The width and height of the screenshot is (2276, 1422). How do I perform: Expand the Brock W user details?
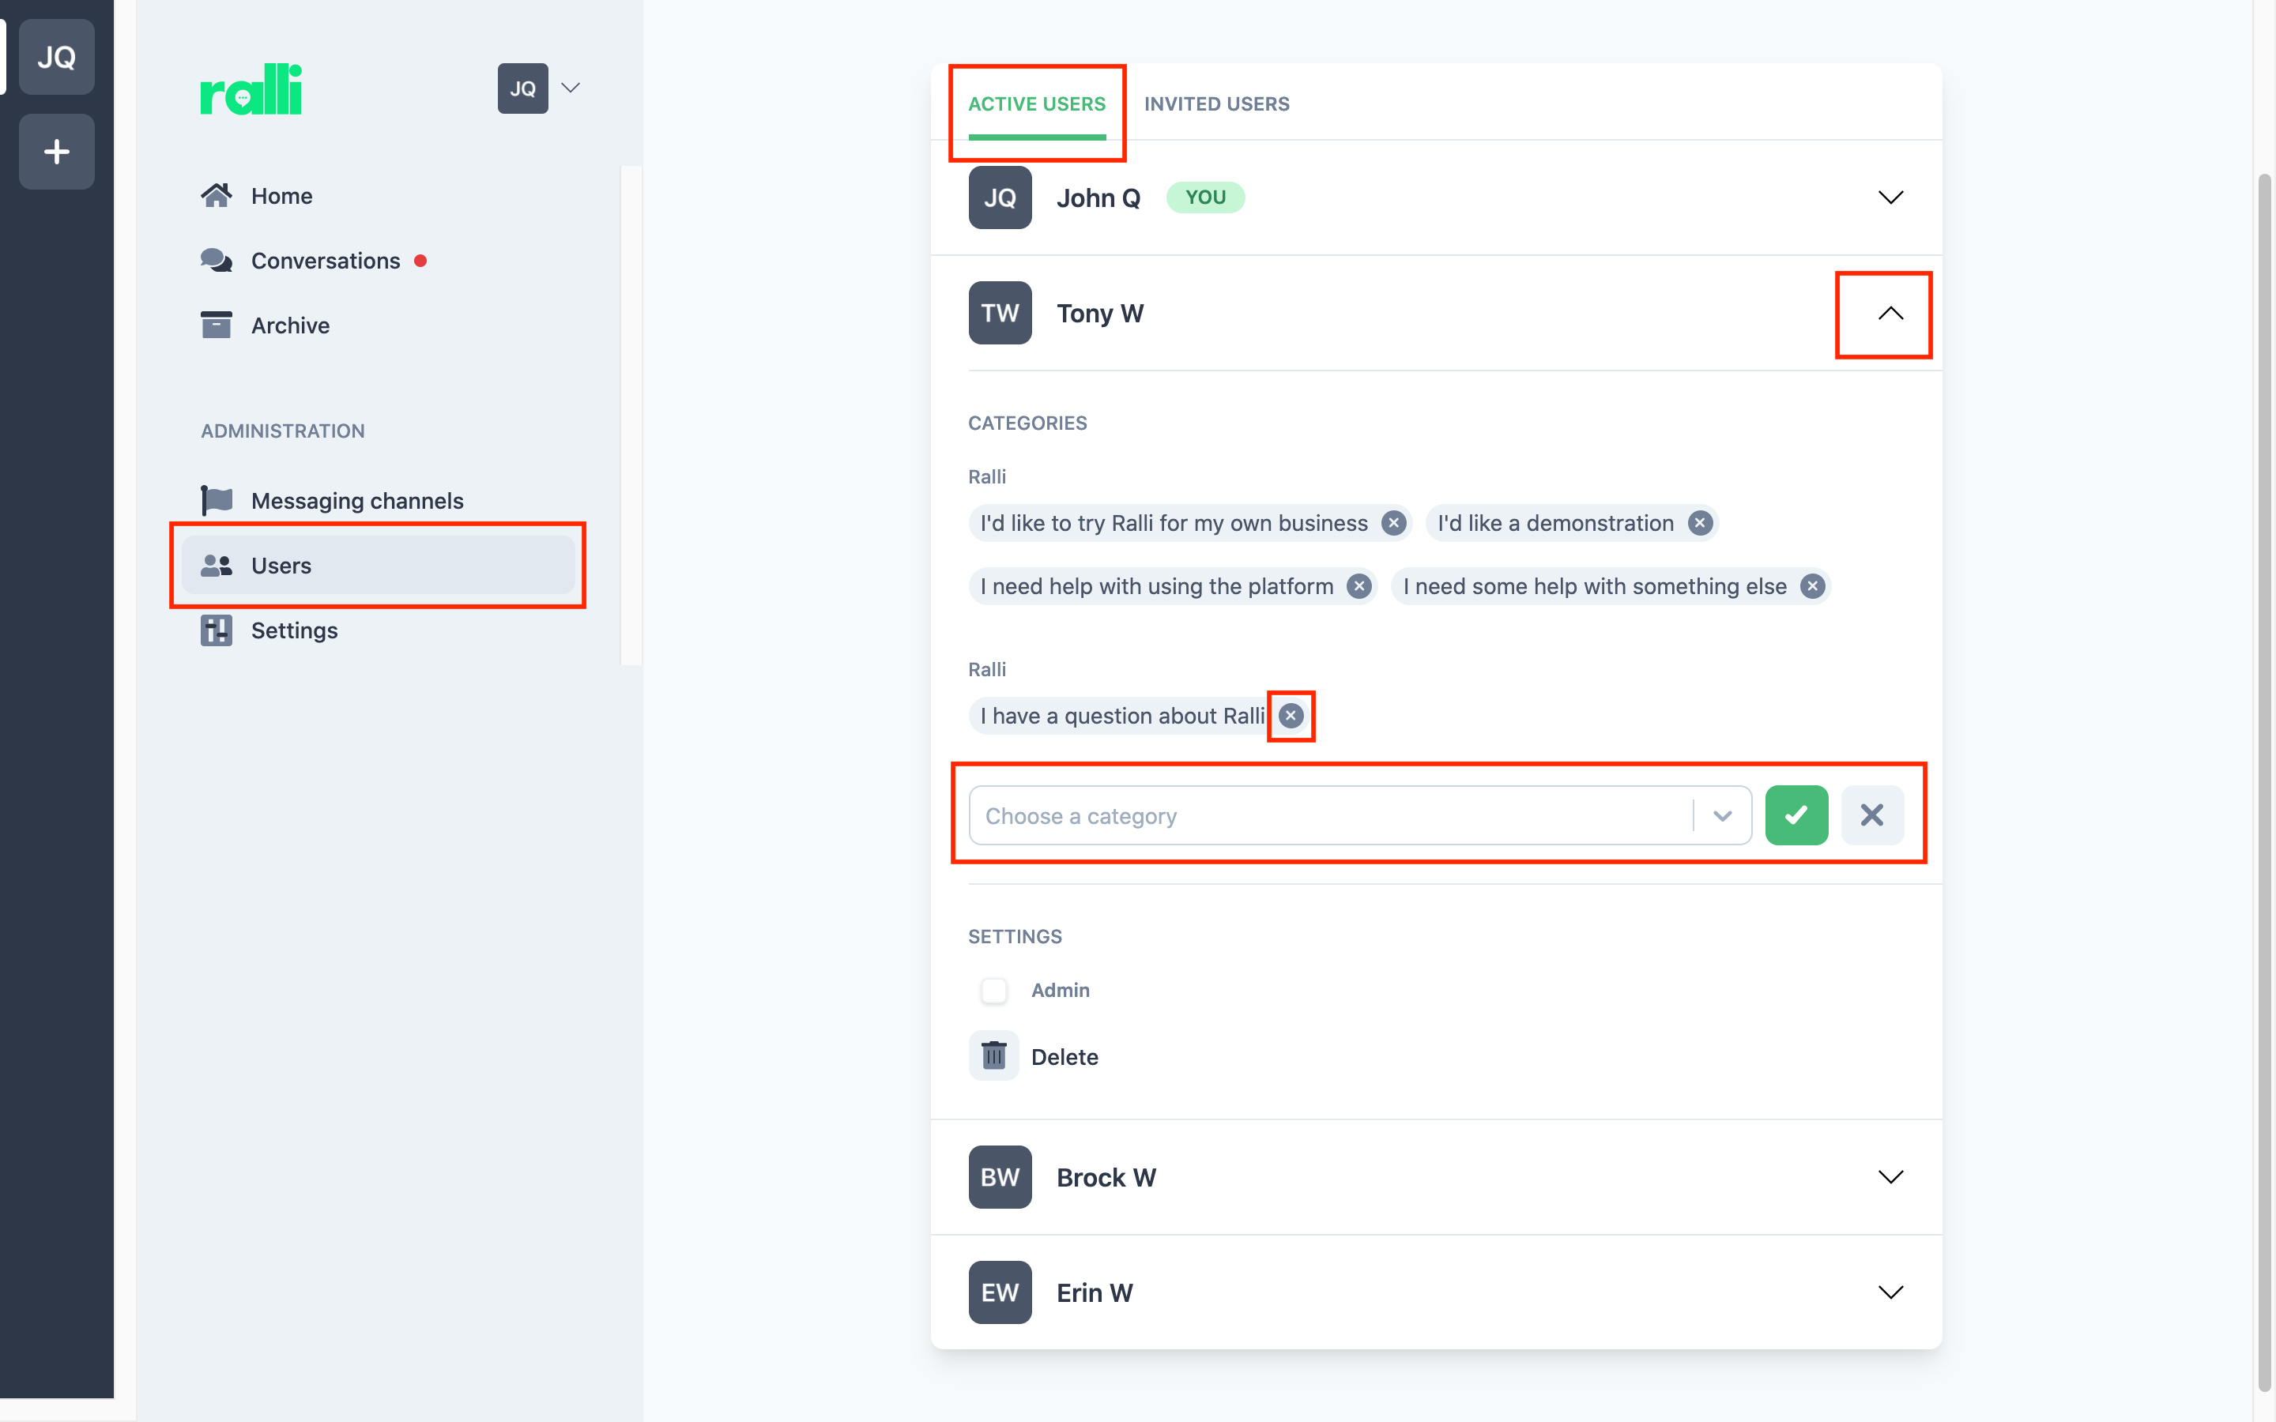[x=1891, y=1176]
